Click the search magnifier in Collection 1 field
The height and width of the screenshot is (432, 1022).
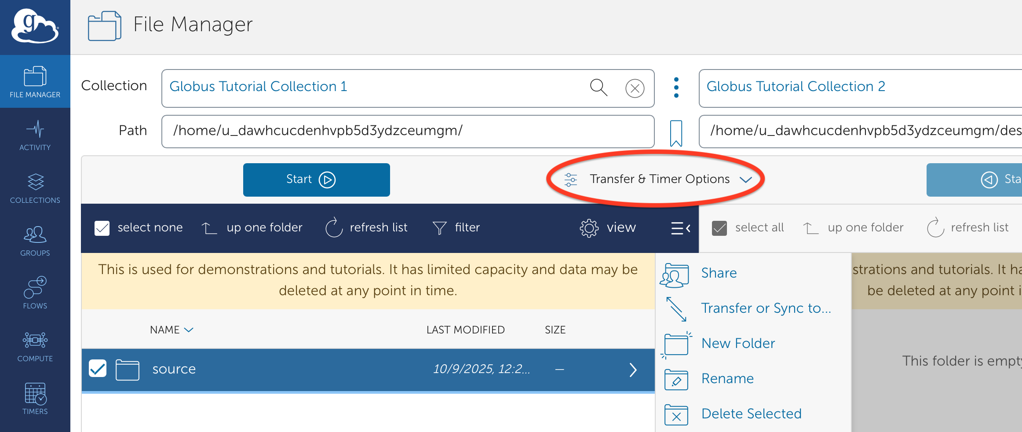point(598,88)
